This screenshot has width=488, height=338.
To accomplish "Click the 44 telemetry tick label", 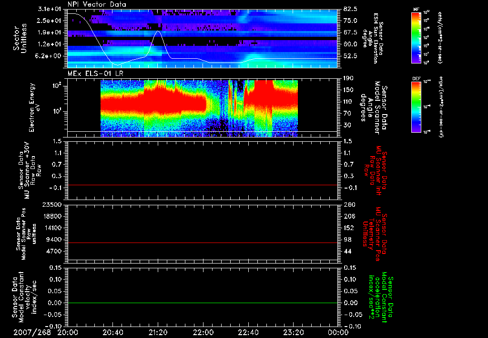I will coord(347,251).
